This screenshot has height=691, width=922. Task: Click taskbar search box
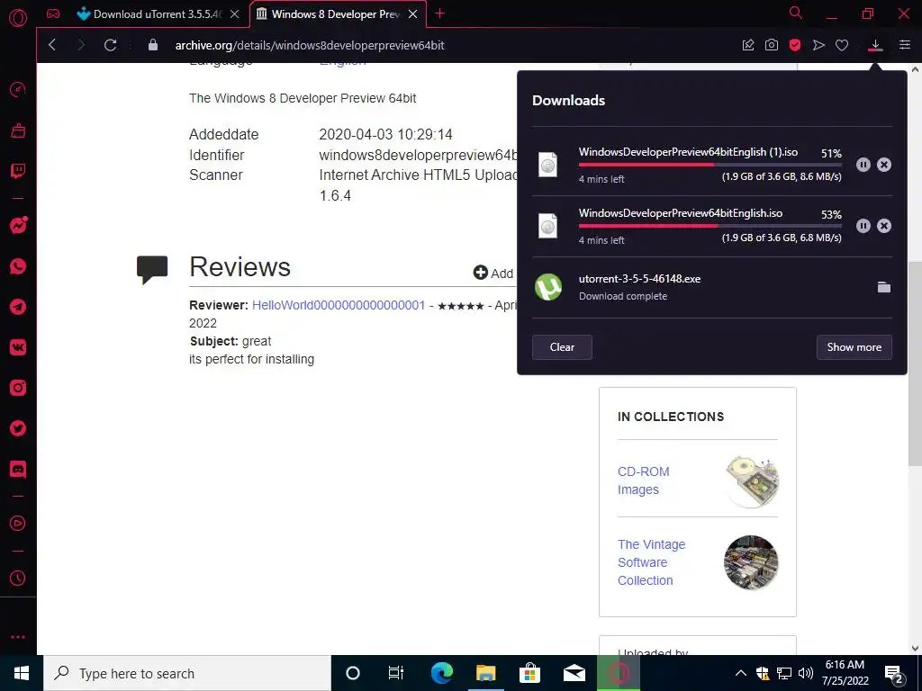click(x=187, y=673)
